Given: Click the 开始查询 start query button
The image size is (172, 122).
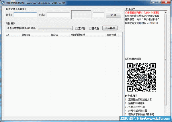Looking at the screenshot, I should 110,28.
